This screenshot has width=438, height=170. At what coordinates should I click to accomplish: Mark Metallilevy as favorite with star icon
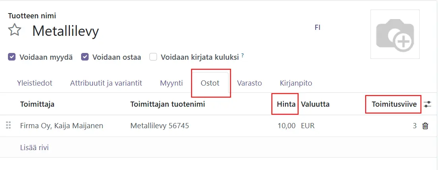click(15, 30)
